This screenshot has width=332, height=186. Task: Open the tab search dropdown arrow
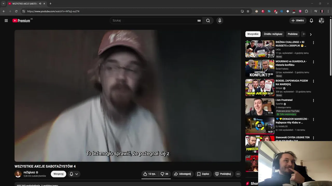coord(3,4)
